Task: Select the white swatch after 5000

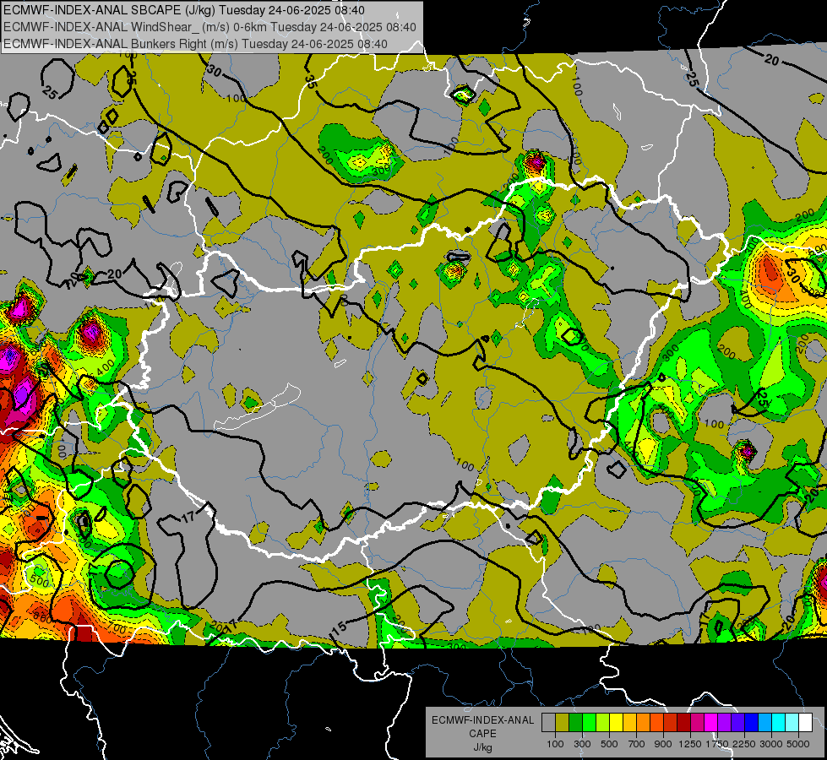Action: 805,723
